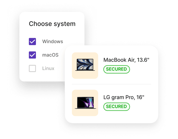Open the LG gram Pro laptop thumbnail
The width and height of the screenshot is (178, 139).
coord(85,103)
